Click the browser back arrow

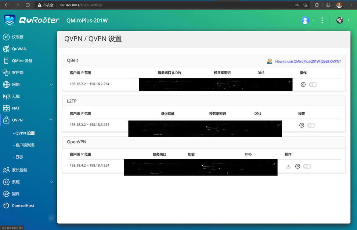pos(7,5)
